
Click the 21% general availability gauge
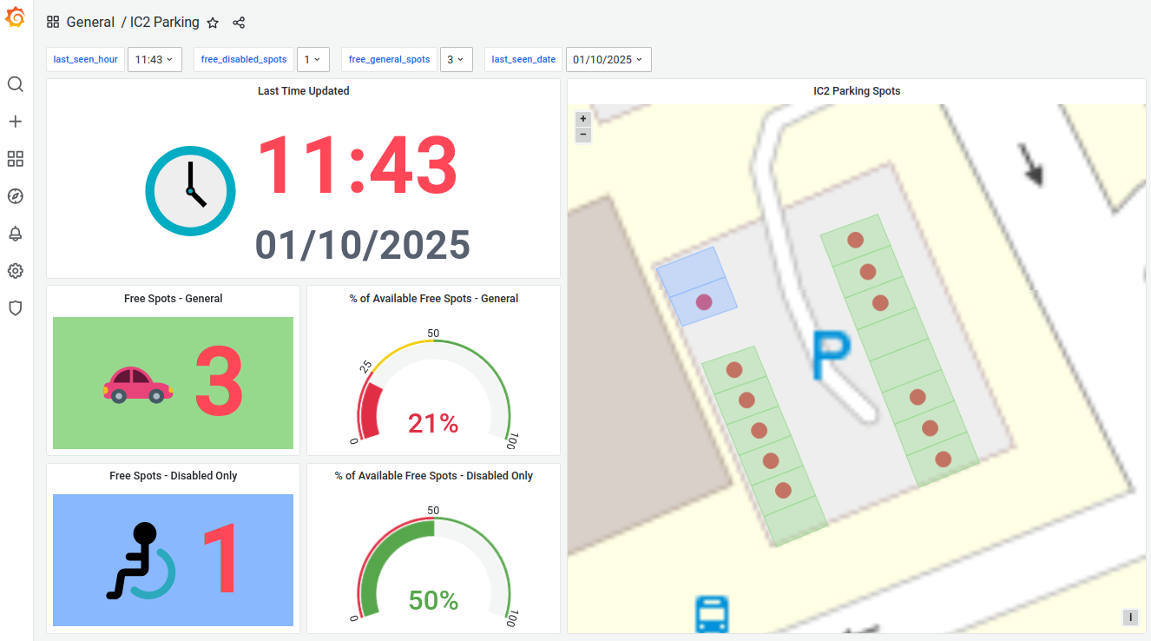point(434,391)
